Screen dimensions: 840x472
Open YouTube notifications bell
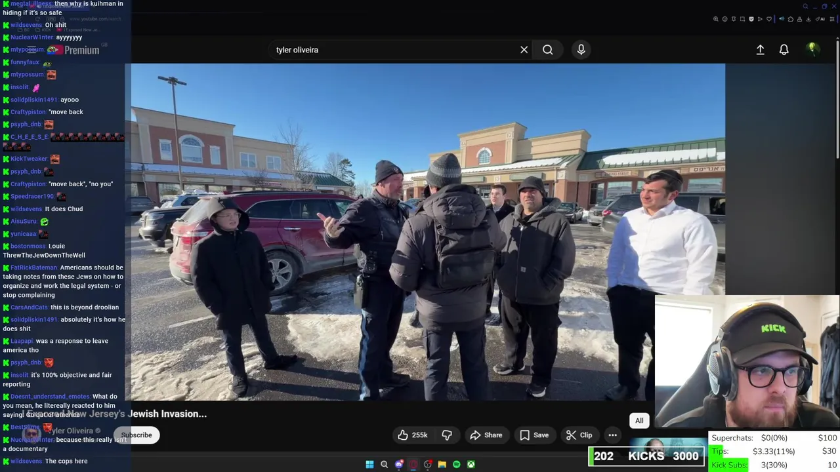pos(784,50)
